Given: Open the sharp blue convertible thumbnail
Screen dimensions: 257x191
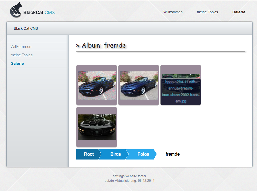Looking at the screenshot, I should pos(139,85).
